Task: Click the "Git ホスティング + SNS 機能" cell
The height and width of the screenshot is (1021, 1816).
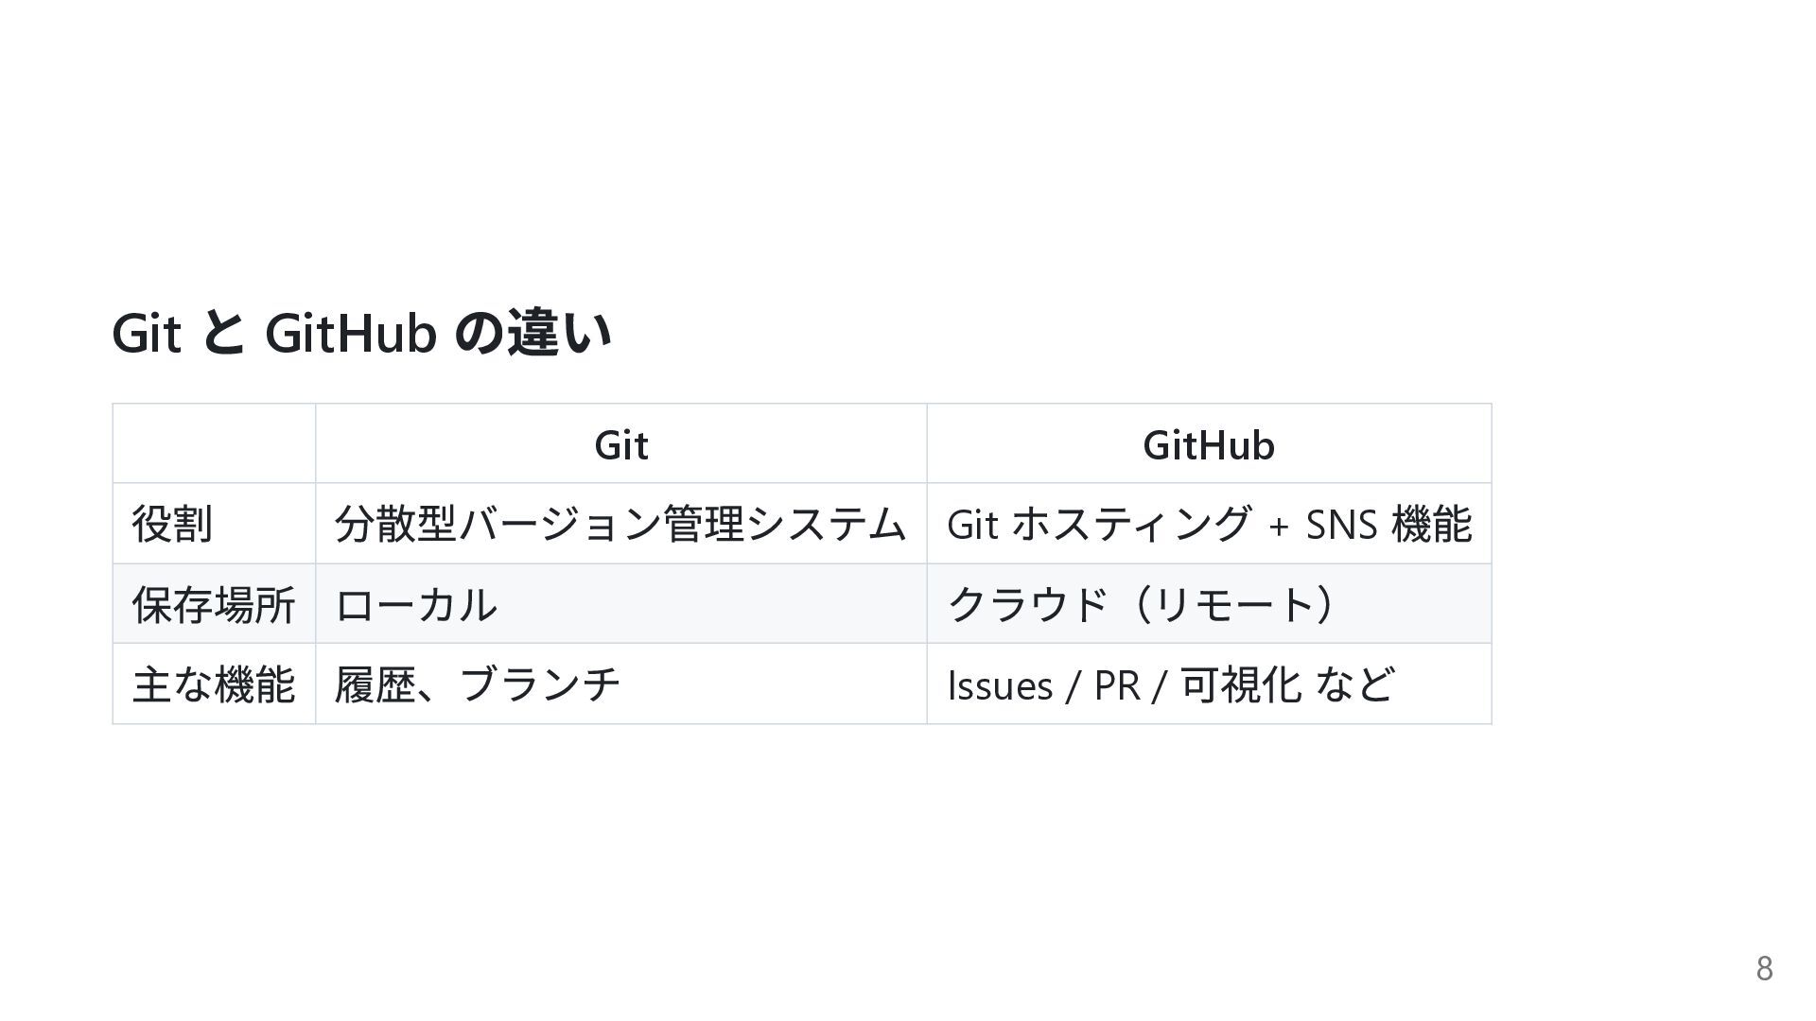Action: (1208, 524)
